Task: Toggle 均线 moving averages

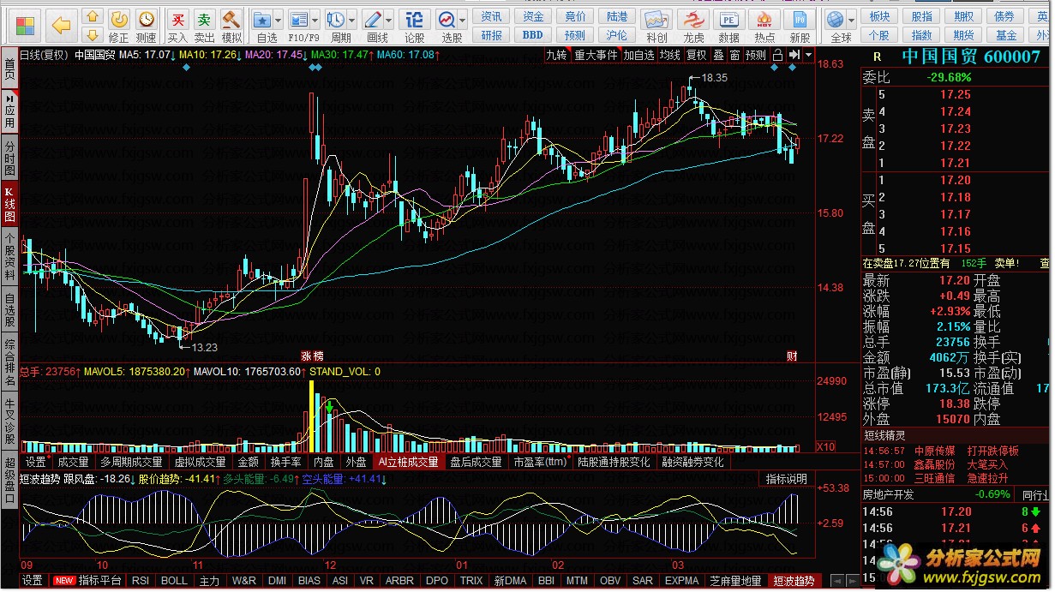Action: point(670,55)
